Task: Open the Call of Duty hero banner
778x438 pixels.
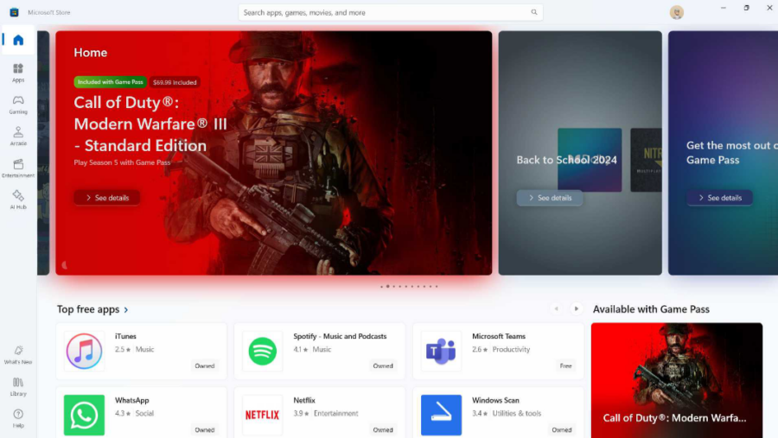Action: (x=274, y=153)
